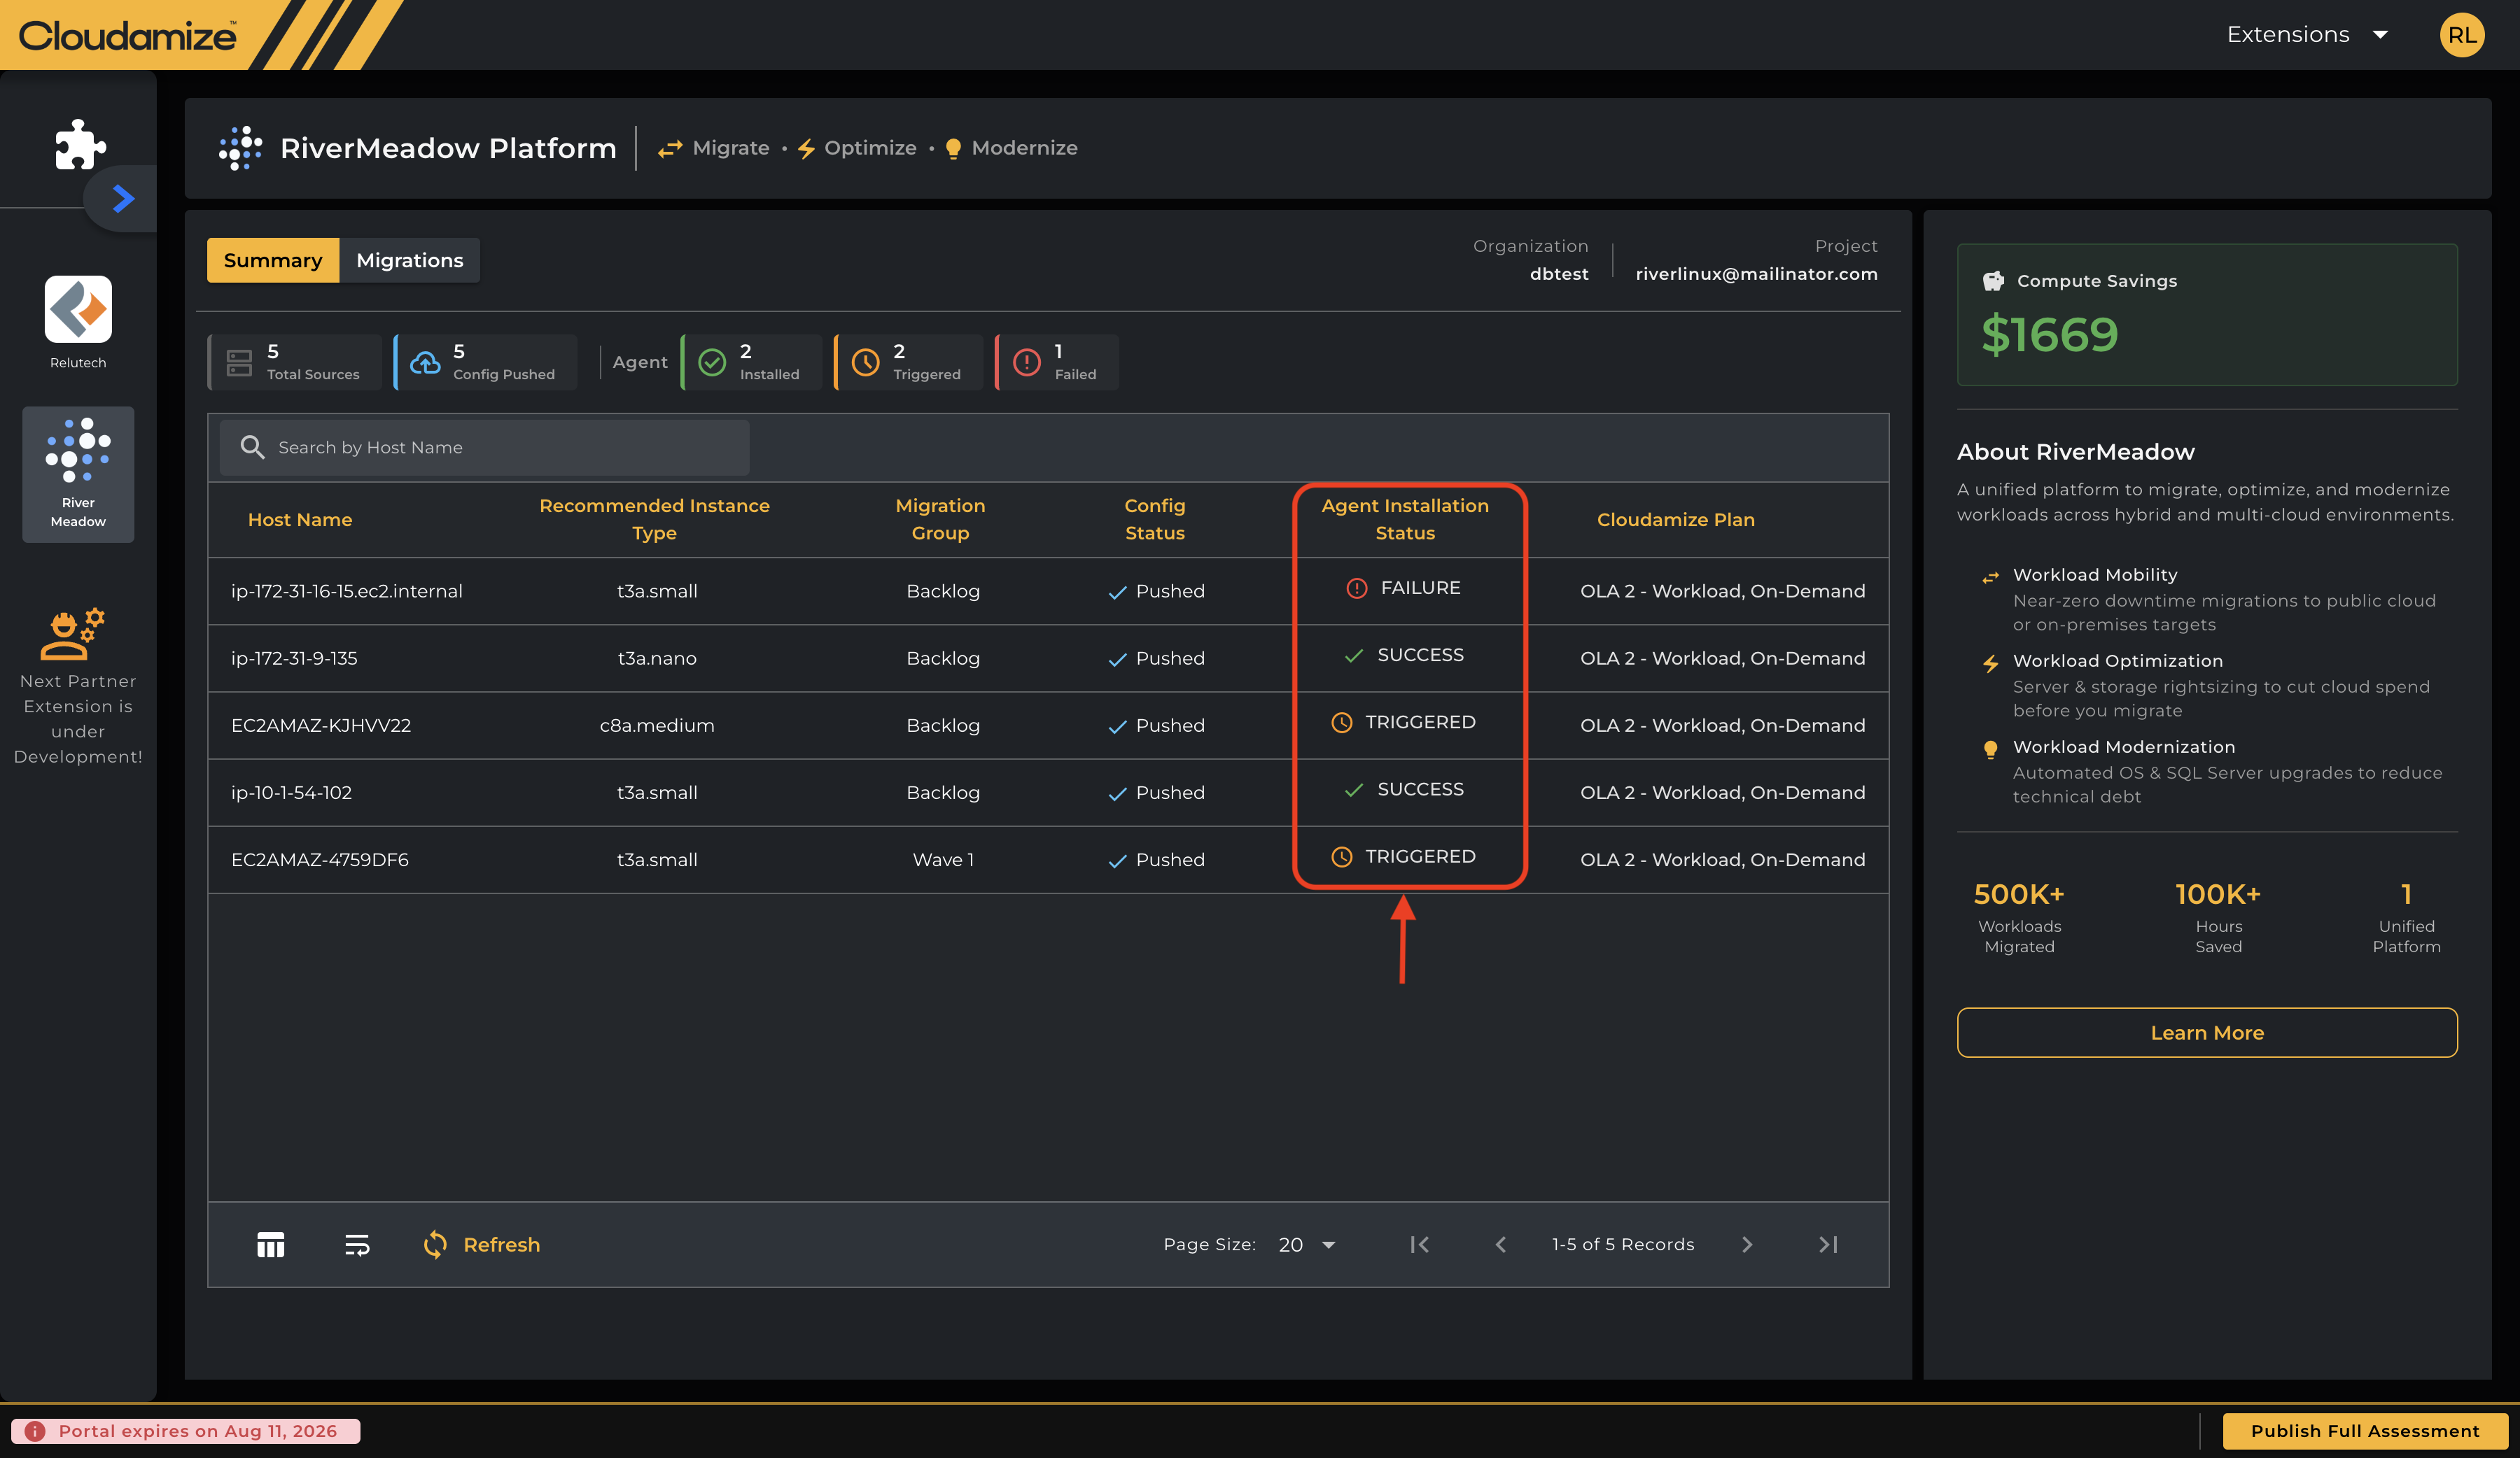The width and height of the screenshot is (2520, 1458).
Task: Click the Compute Savings piggy bank icon
Action: (x=1993, y=281)
